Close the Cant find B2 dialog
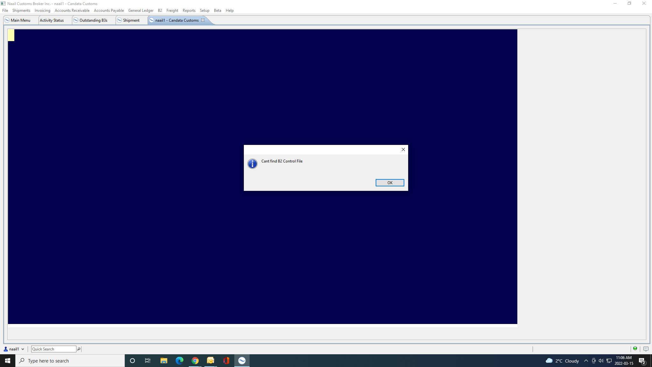This screenshot has width=652, height=367. [403, 149]
